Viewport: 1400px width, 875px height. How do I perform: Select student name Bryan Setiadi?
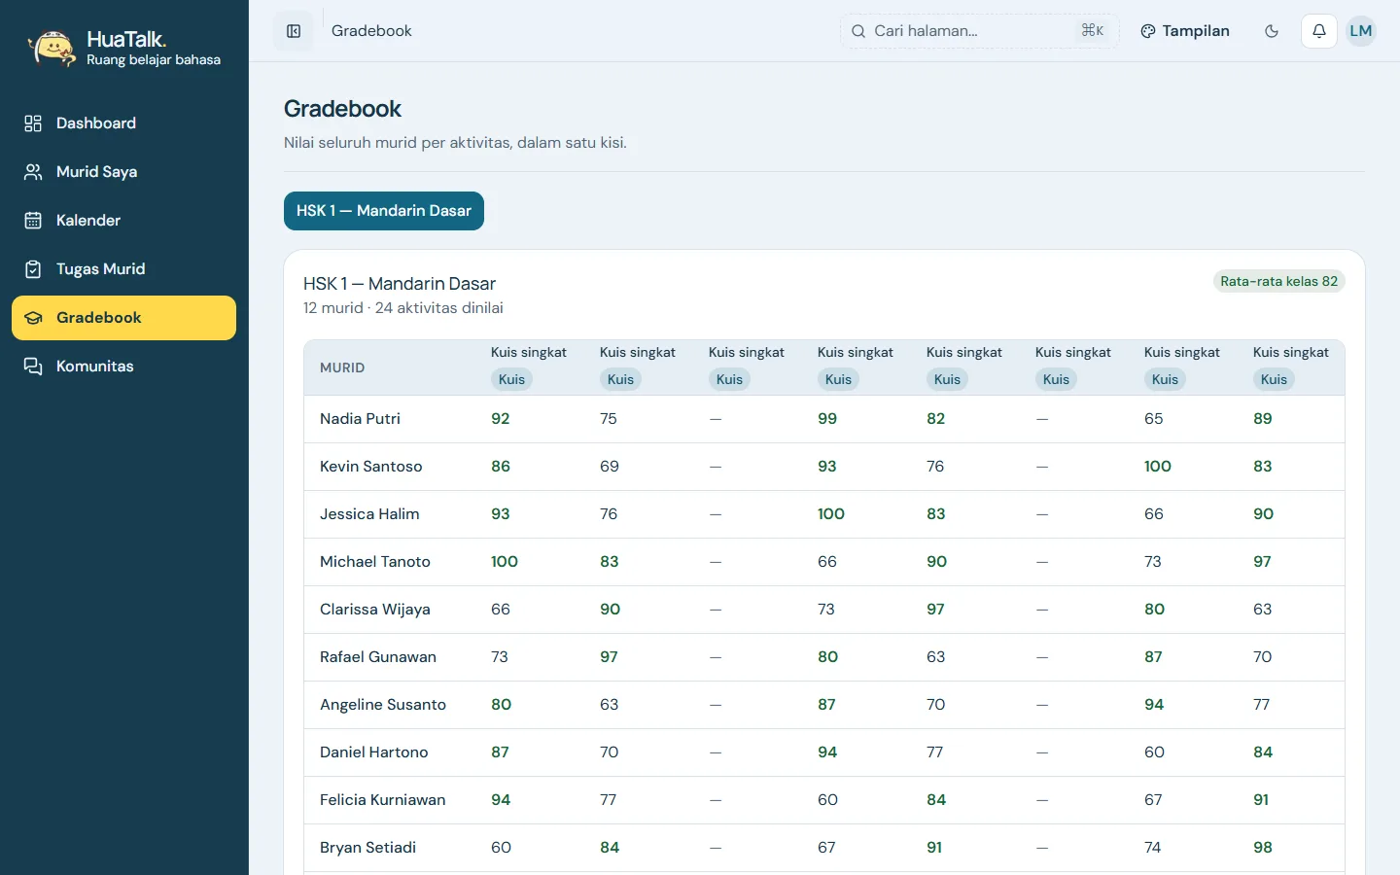coord(368,848)
